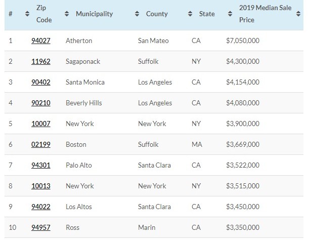309x241 pixels.
Task: Select the Atherton municipality cell
Action: point(79,41)
